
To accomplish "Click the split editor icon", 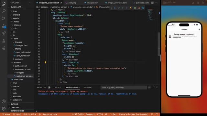I will tap(152, 3).
